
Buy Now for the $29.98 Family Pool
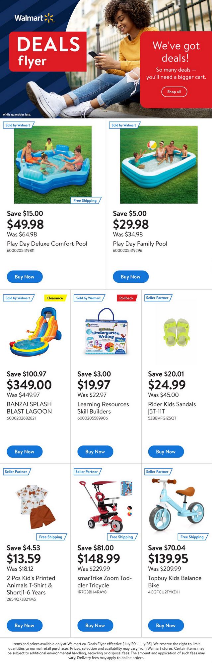pos(131,277)
